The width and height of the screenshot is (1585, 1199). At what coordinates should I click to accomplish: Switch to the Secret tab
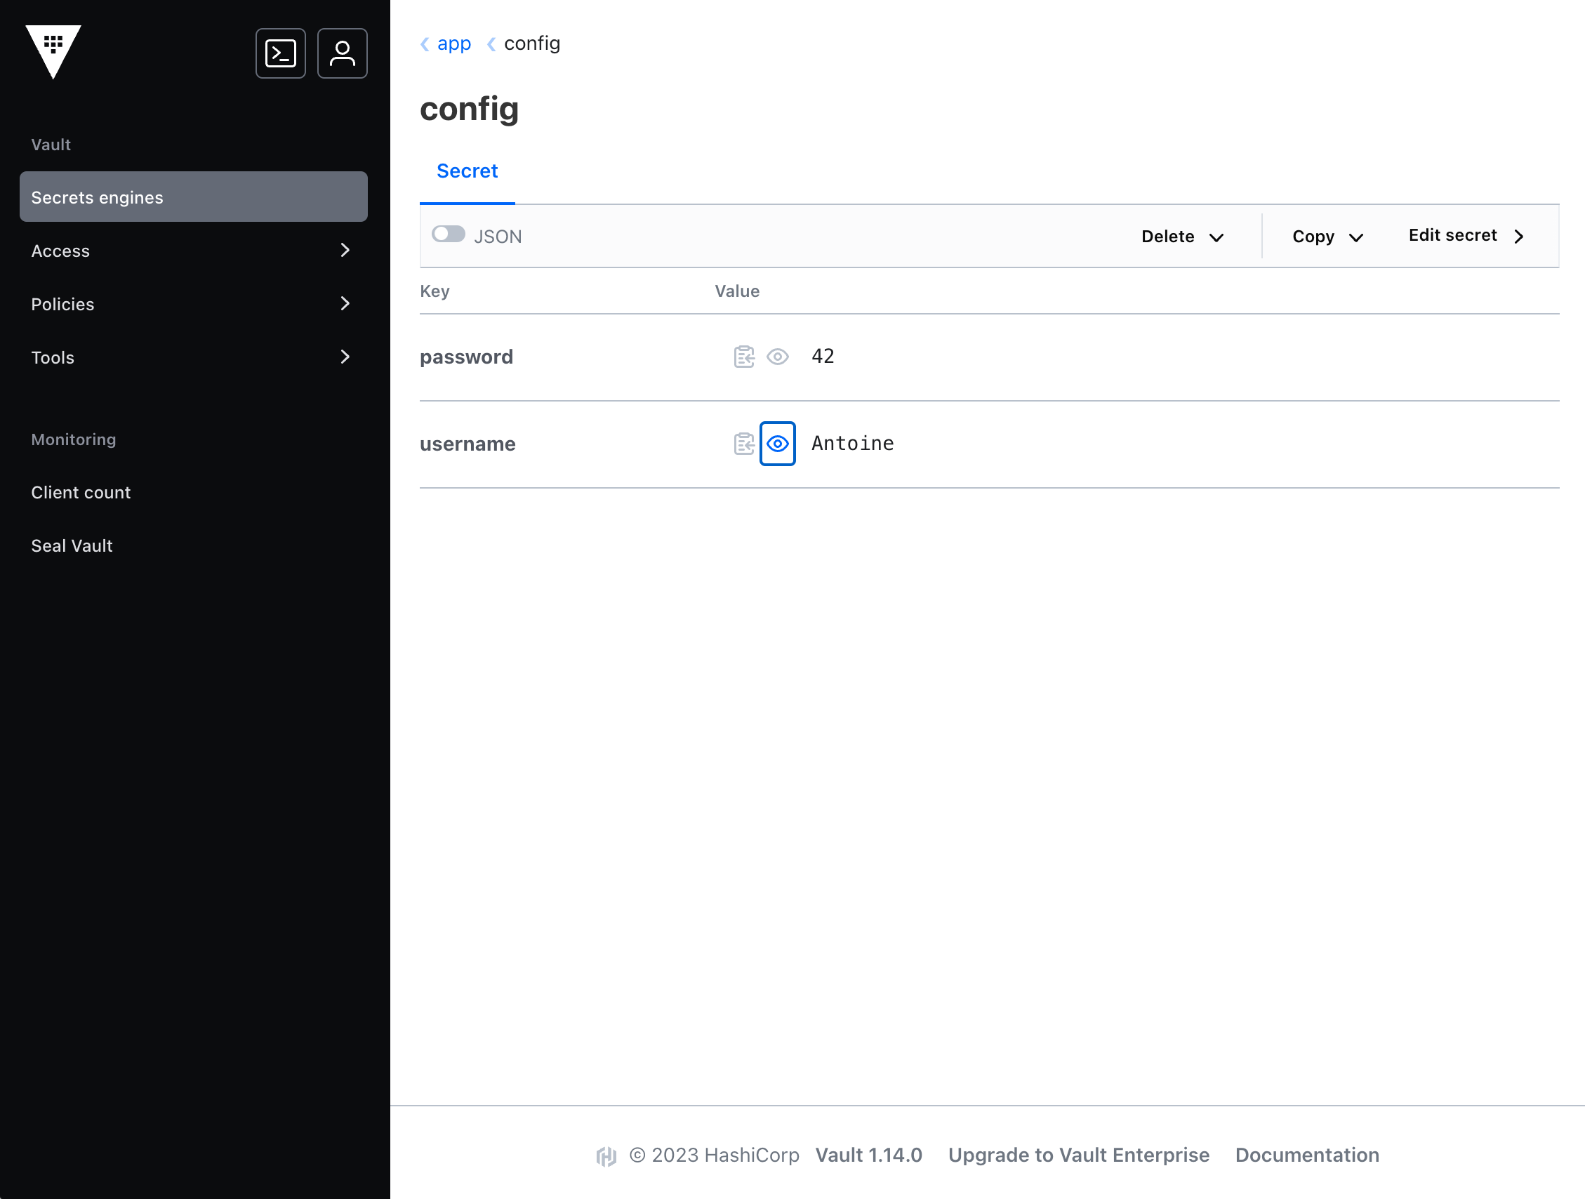click(x=467, y=171)
